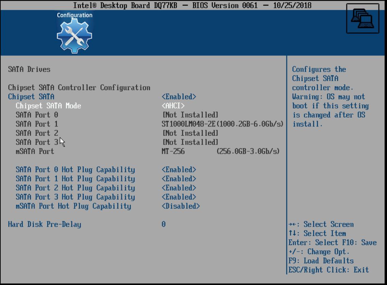387x285 pixels.
Task: Click the Select Screen key hint
Action: [x=321, y=224]
